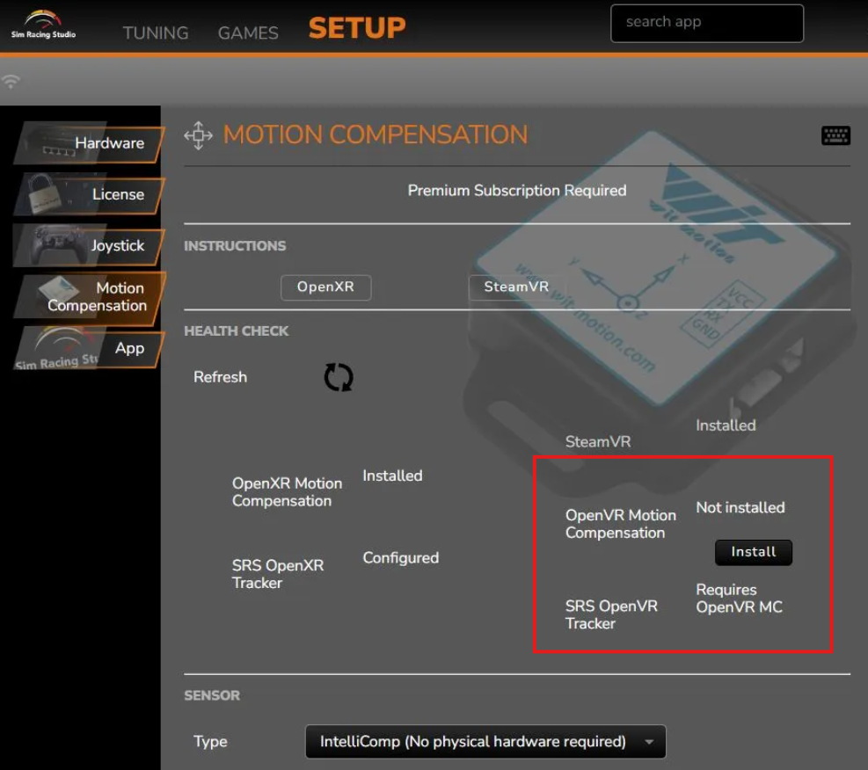Click the Wi-Fi connection status icon

point(11,82)
